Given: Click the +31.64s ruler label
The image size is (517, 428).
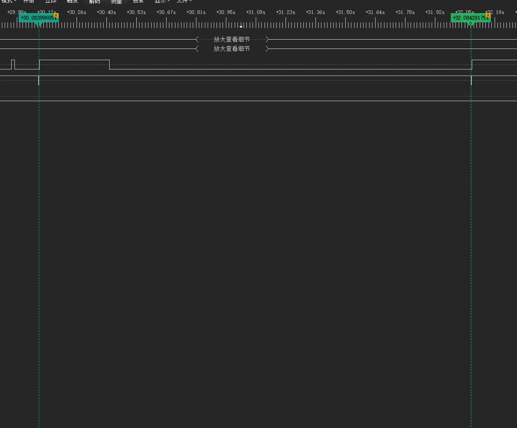Looking at the screenshot, I should 375,12.
